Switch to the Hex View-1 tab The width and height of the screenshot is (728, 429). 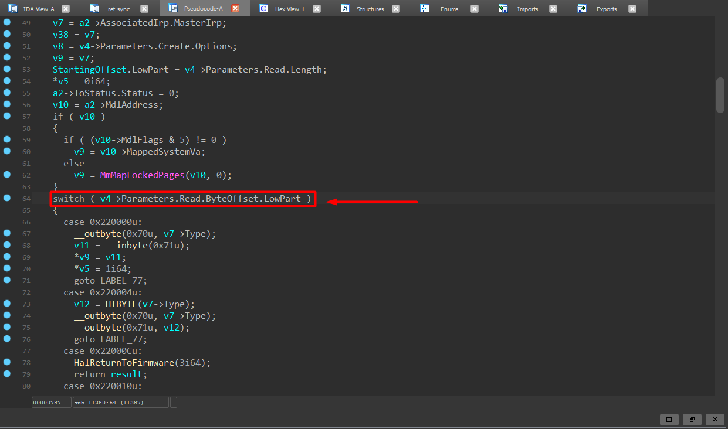(x=289, y=9)
